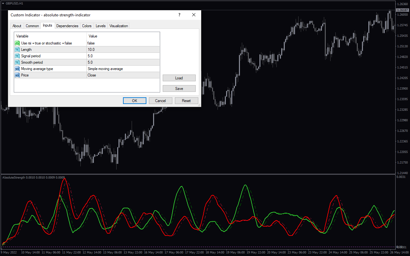This screenshot has width=410, height=256.
Task: Select the 'Signal period' variable label
Action: click(x=31, y=56)
